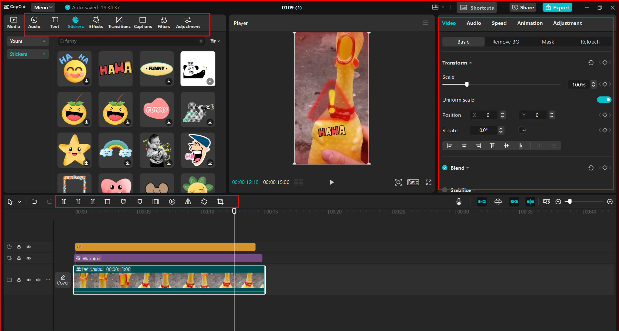
Task: Click the Export button
Action: coord(557,7)
